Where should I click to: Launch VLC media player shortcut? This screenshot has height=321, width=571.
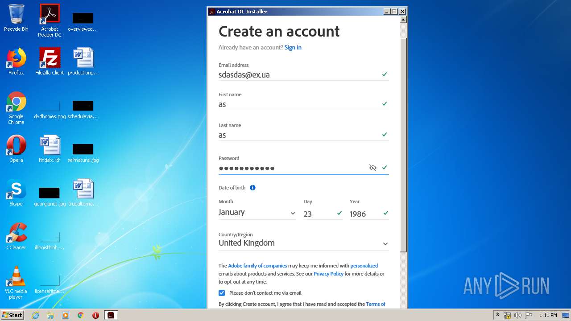point(16,283)
